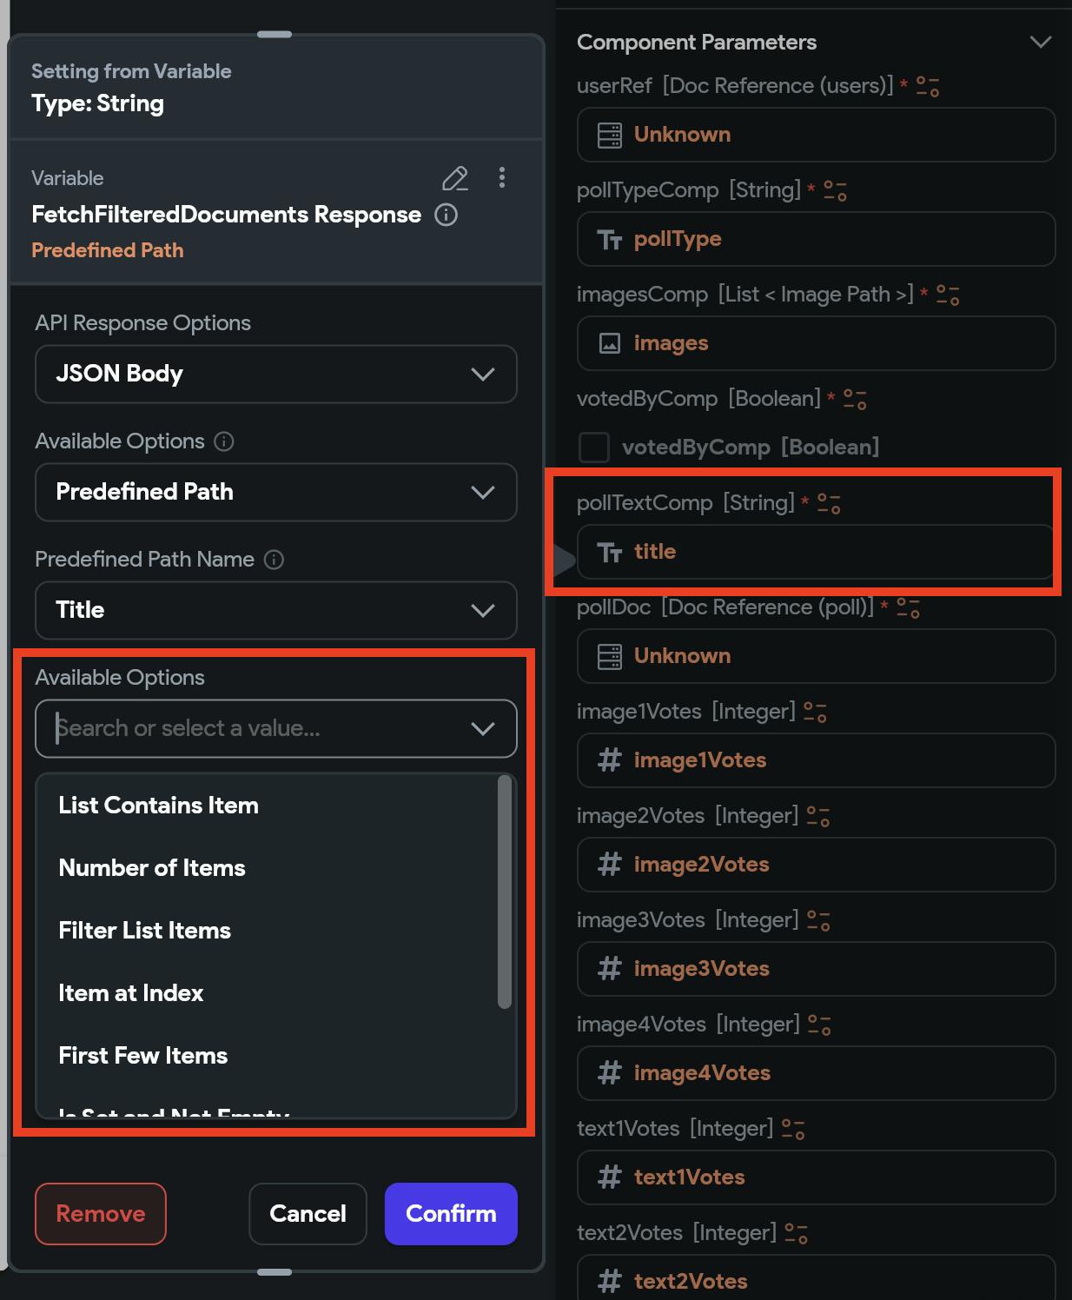Collapse the Component Parameters section

(1040, 42)
